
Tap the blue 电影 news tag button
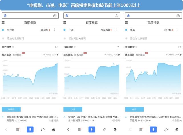(134, 109)
